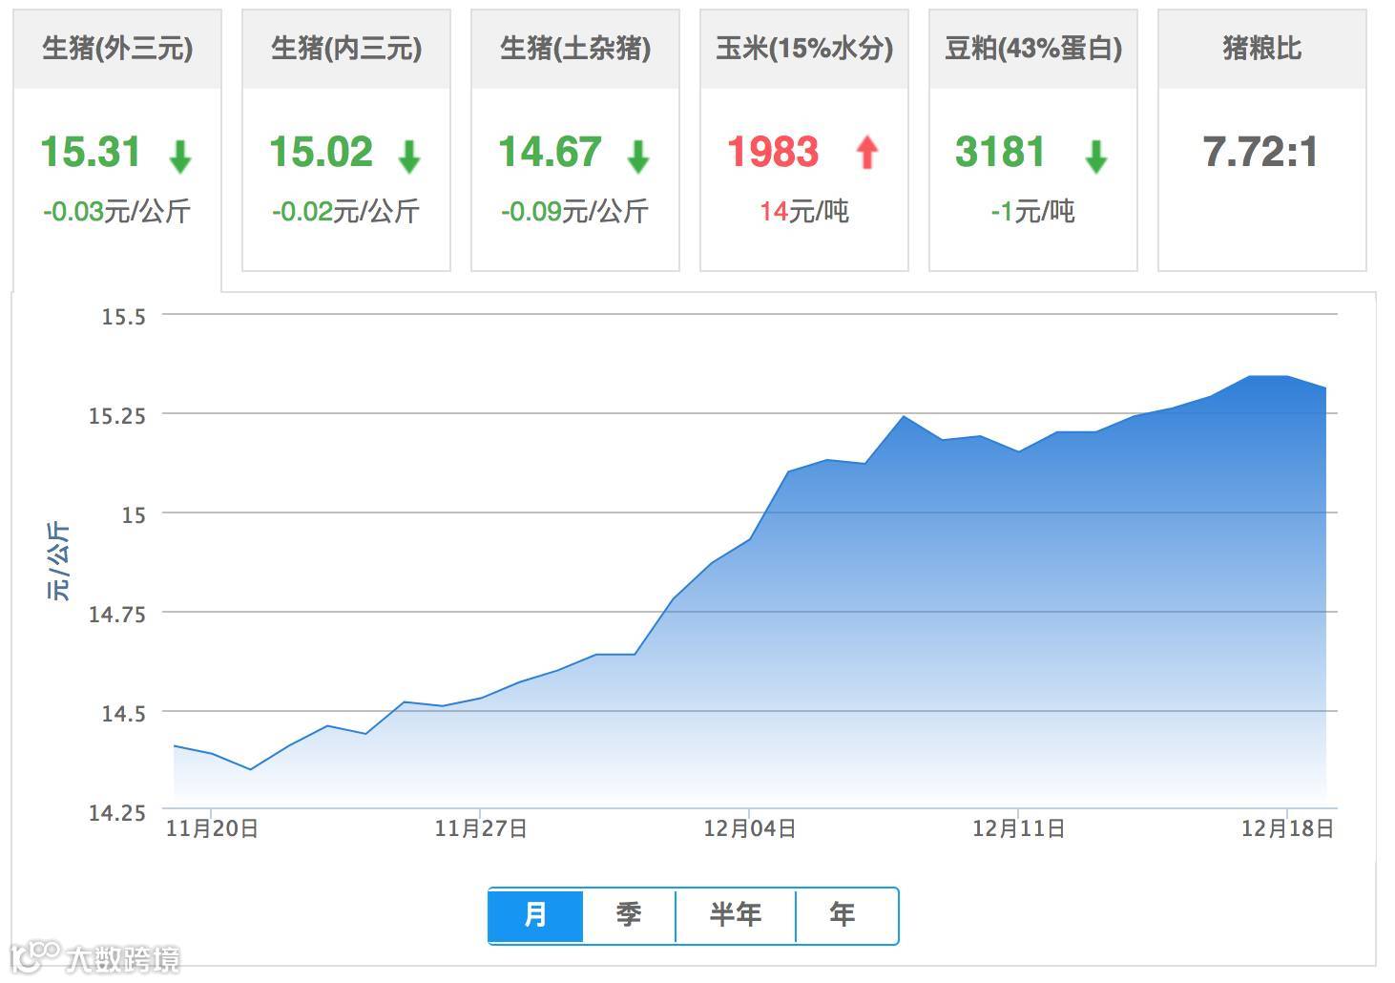Image resolution: width=1395 pixels, height=983 pixels.
Task: Click the red 1983 corn price
Action: point(773,153)
